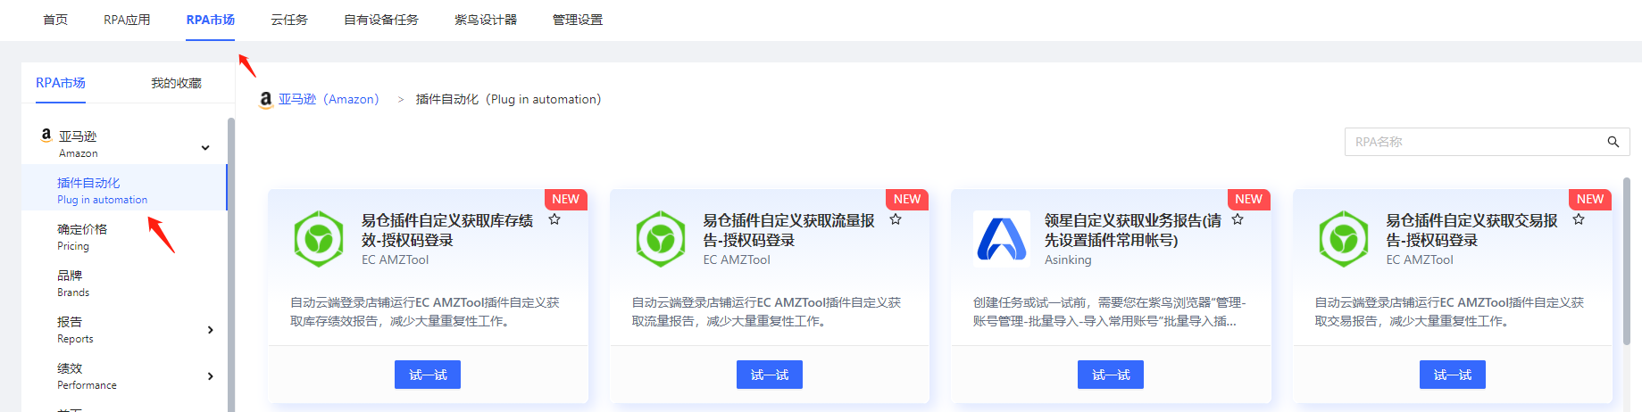Click 试一试 on 交易报告 card
The image size is (1642, 412).
[x=1453, y=375]
